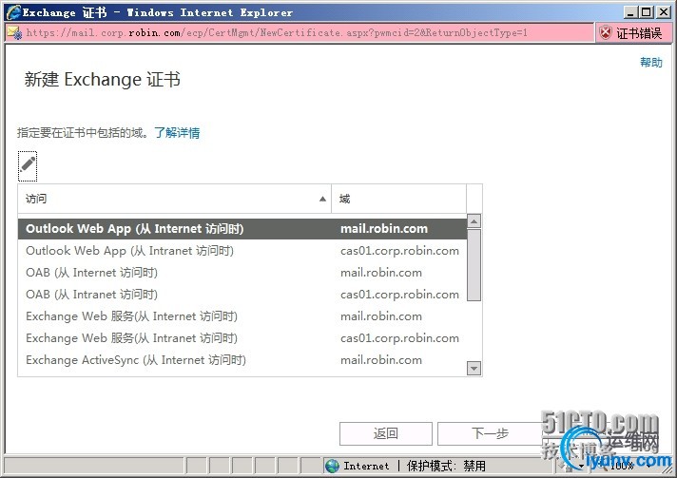Click the 证书错误 certificate error text
This screenshot has width=677, height=478.
click(639, 33)
